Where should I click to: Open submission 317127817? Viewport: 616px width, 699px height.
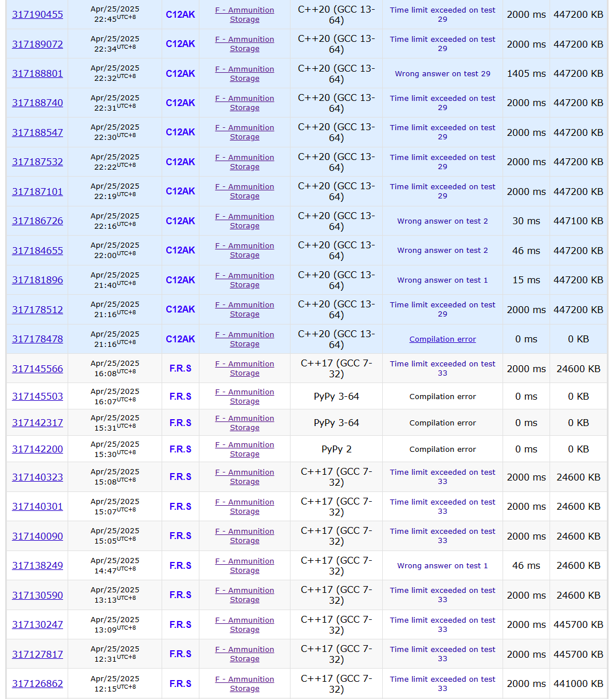tap(37, 654)
